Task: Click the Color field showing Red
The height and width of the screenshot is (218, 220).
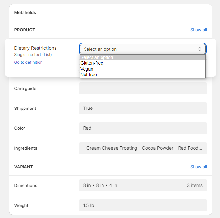Action: point(143,128)
